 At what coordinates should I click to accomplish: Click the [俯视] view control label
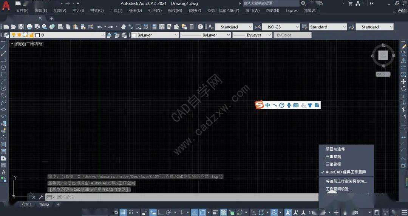pos(20,44)
